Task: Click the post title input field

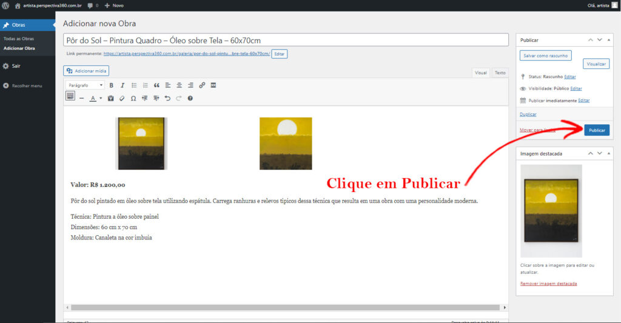Action: click(286, 41)
